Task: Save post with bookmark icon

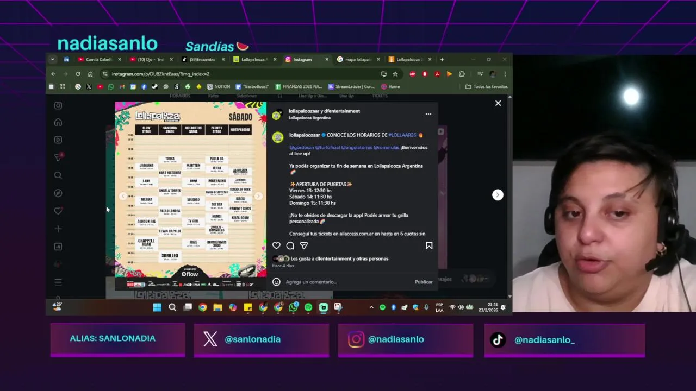Action: [x=429, y=245]
